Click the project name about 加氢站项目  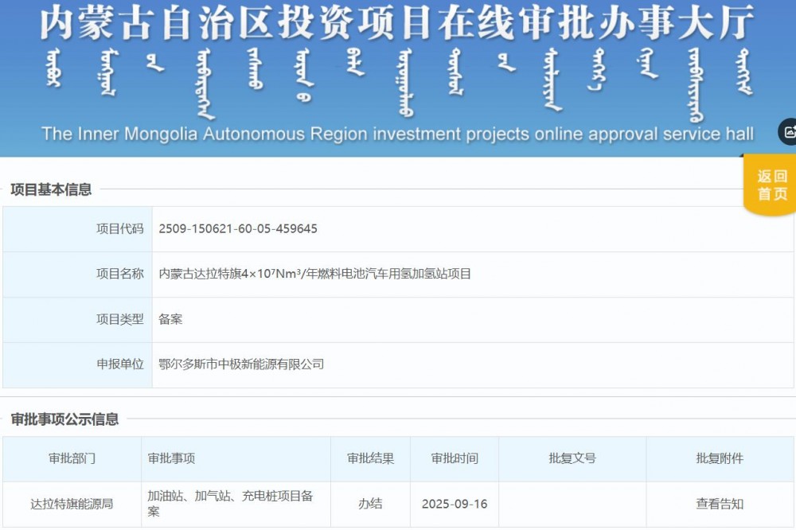click(x=315, y=274)
